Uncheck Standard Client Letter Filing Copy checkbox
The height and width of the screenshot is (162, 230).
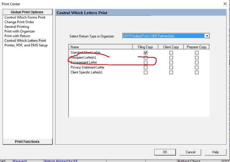(x=145, y=53)
